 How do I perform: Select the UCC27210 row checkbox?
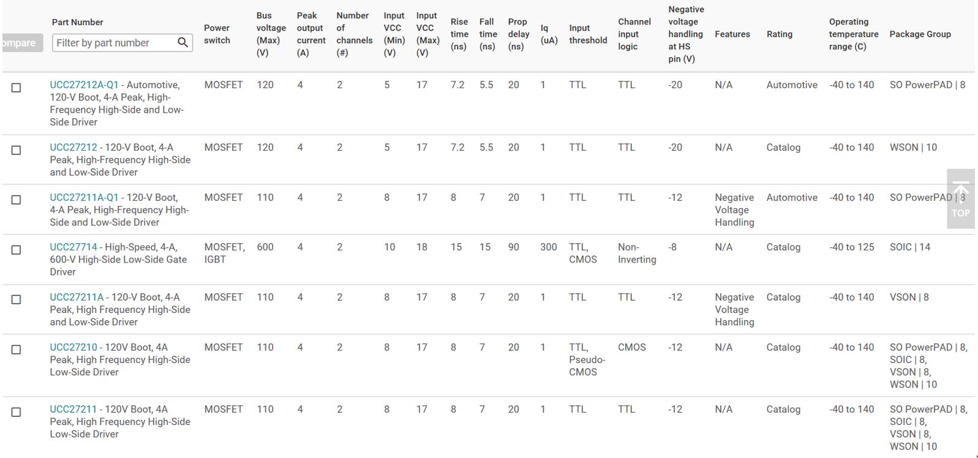(17, 350)
